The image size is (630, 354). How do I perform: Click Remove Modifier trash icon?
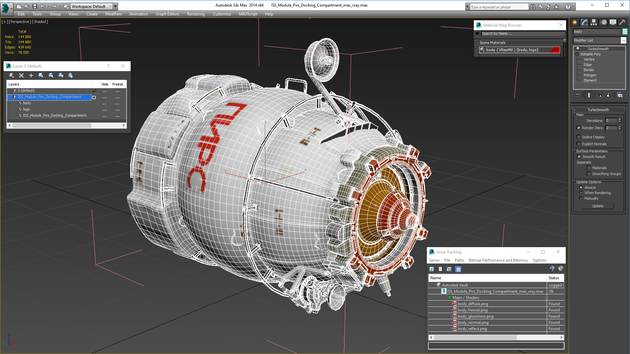(608, 95)
